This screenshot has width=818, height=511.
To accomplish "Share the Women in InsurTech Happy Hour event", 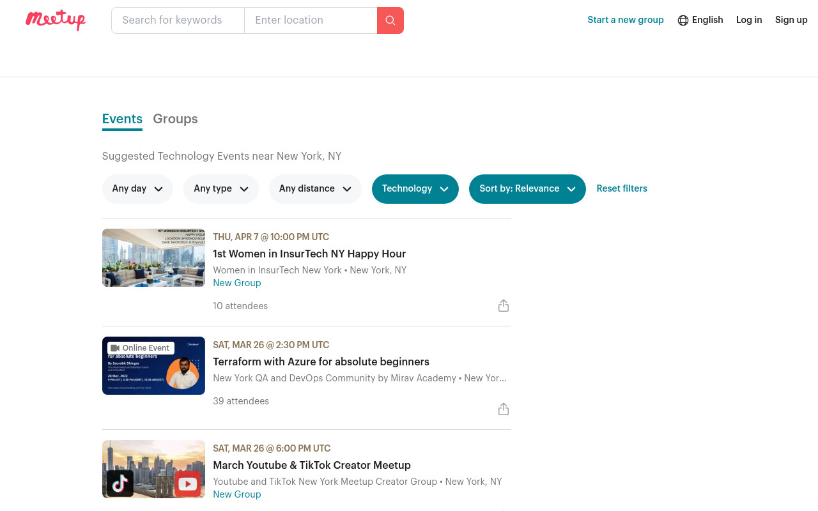I will click(504, 306).
